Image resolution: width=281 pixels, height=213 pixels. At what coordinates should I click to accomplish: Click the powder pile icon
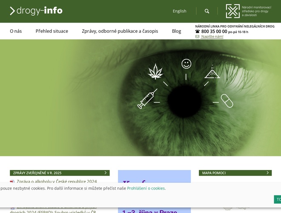(x=212, y=72)
